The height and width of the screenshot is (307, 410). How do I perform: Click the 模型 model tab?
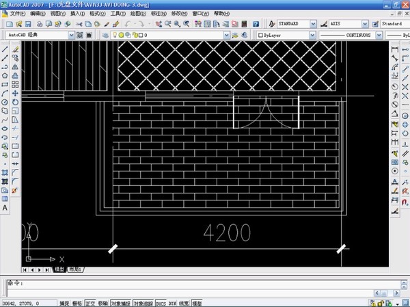tap(59, 269)
